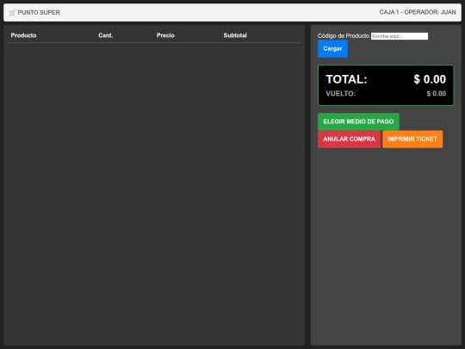This screenshot has height=349, width=465.
Task: Click the Cant. column header
Action: point(106,35)
